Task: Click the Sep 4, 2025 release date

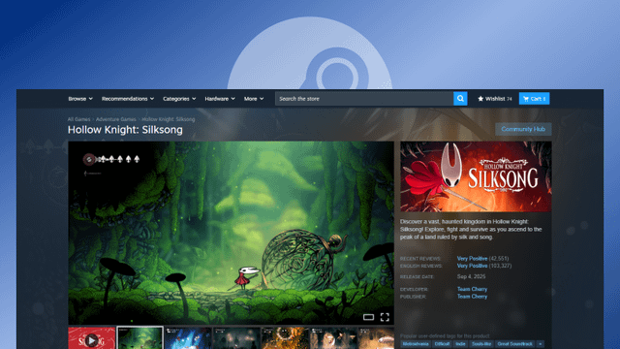Action: (x=472, y=276)
